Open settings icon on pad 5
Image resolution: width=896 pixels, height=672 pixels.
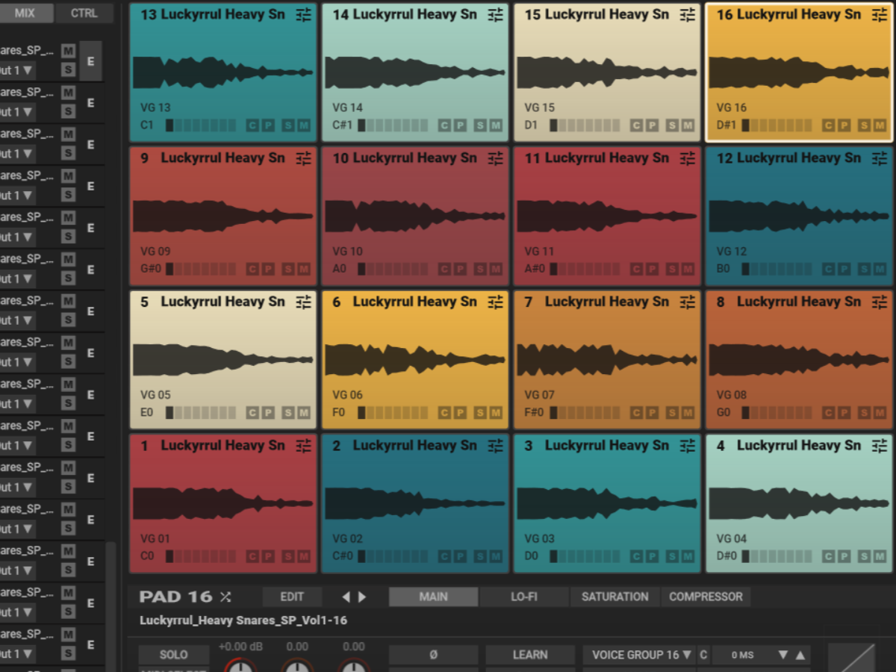click(303, 302)
